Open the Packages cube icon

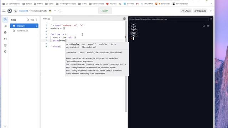pos(5,32)
